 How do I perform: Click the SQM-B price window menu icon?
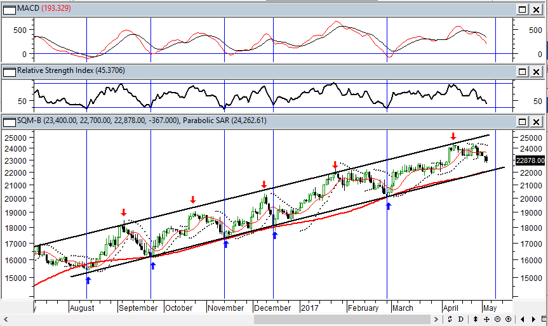point(9,122)
